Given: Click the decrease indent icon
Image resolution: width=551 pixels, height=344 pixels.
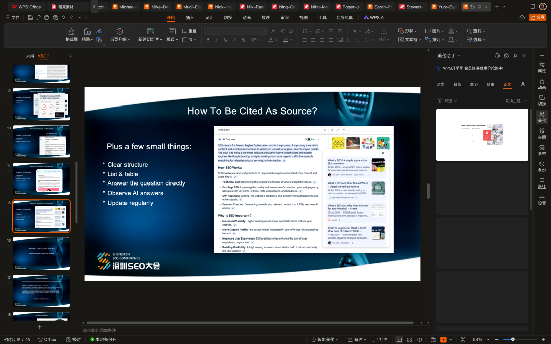Looking at the screenshot, I should 331,31.
